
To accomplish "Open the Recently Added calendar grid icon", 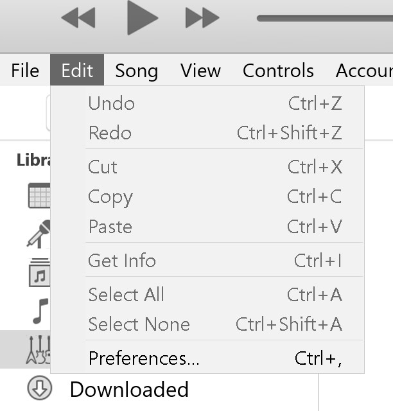I will click(39, 195).
